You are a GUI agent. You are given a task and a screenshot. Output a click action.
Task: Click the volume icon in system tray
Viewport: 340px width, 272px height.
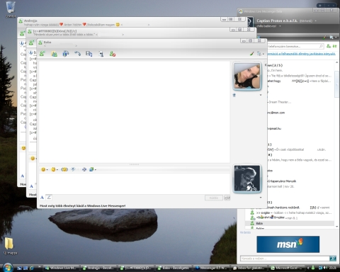tap(326, 268)
